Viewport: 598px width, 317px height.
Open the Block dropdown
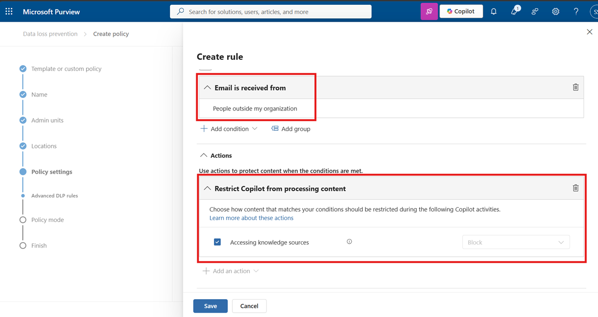[x=516, y=242]
